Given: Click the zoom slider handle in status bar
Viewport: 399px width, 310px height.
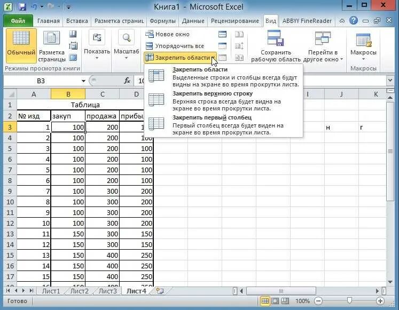Looking at the screenshot, I should pos(350,301).
